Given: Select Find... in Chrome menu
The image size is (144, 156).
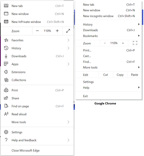Looking at the screenshot, I should (x=87, y=62).
